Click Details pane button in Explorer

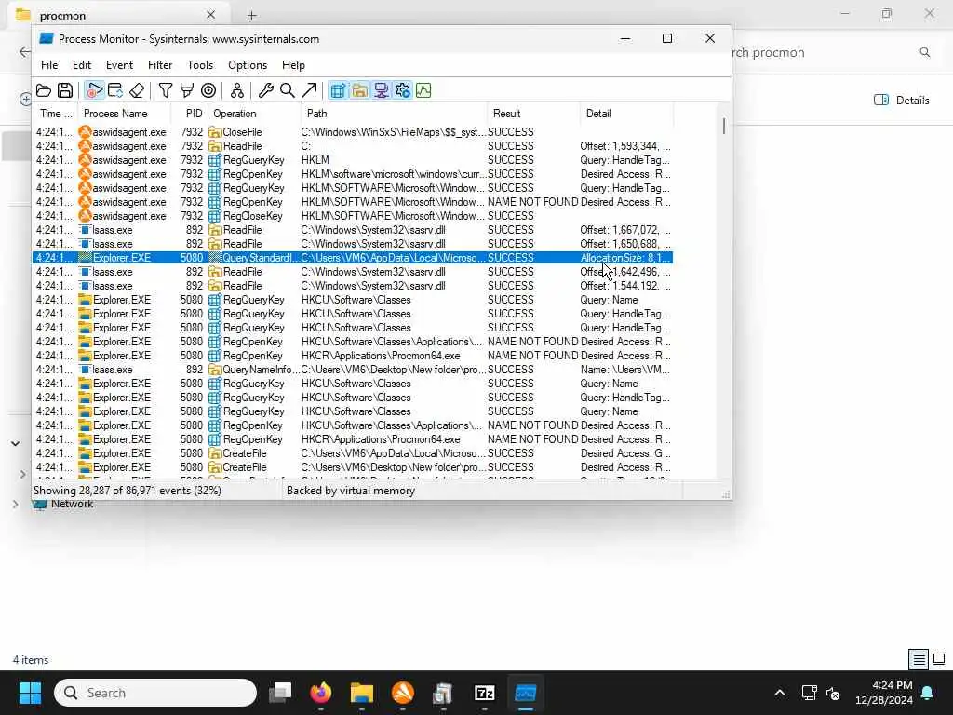(x=901, y=101)
